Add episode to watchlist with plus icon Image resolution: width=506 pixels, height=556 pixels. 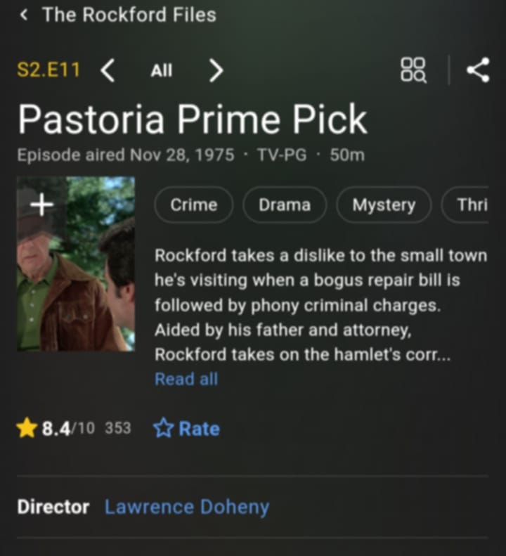point(41,205)
